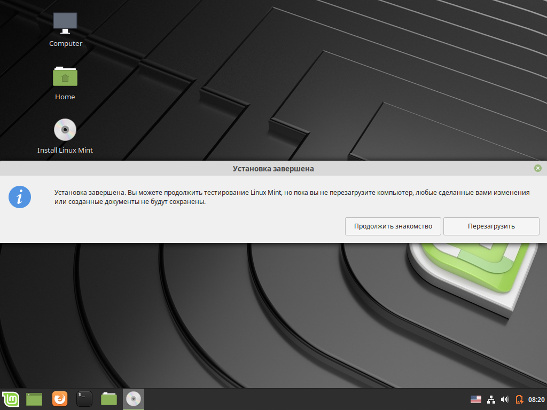Screen dimensions: 547x410
Task: Open the Linux Mint application menu
Action: [11, 399]
